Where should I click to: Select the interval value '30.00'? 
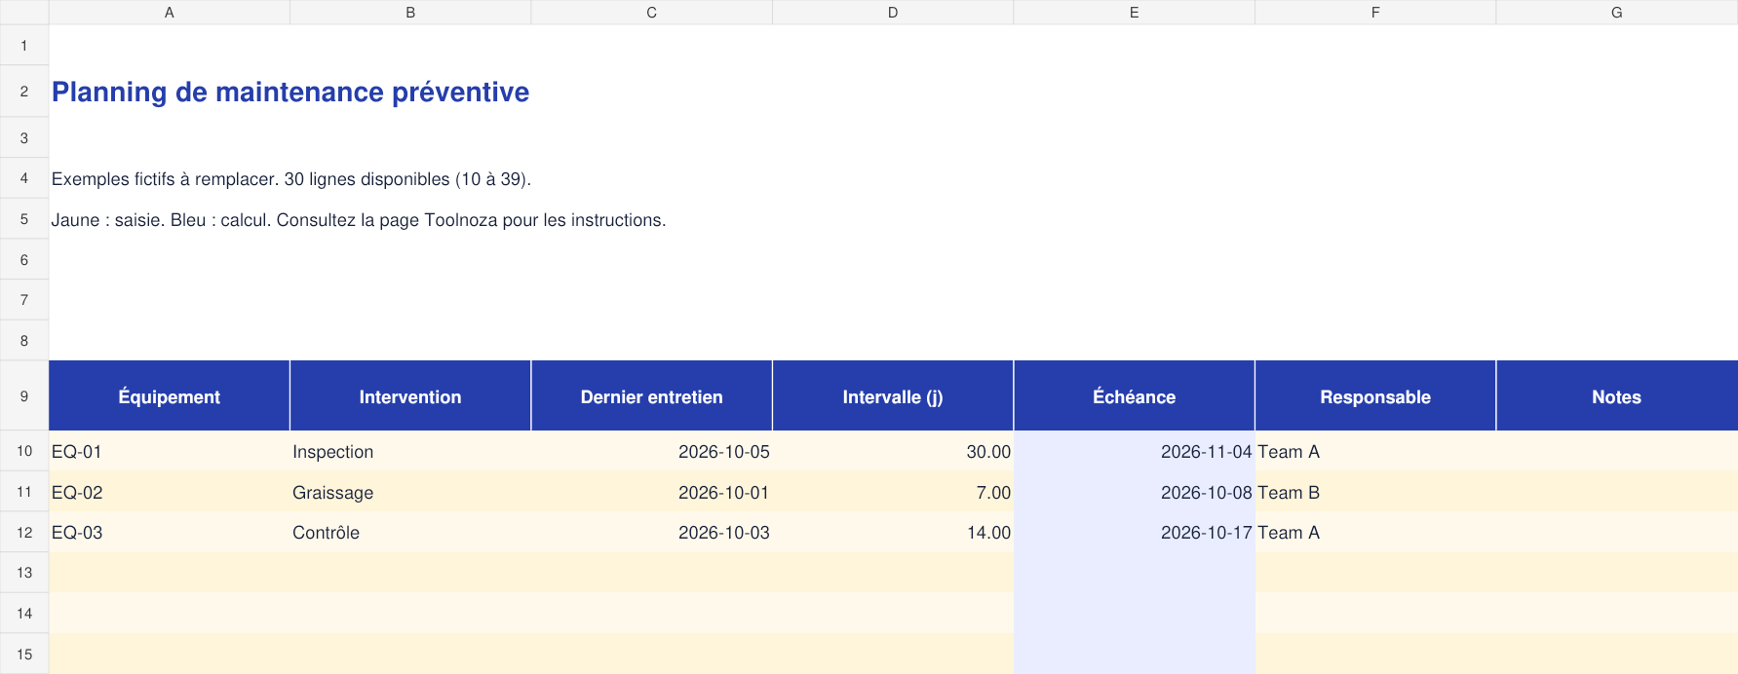coord(893,452)
